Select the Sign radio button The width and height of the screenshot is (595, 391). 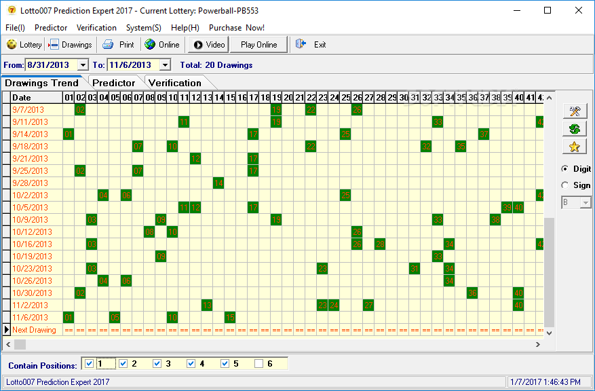coord(565,185)
